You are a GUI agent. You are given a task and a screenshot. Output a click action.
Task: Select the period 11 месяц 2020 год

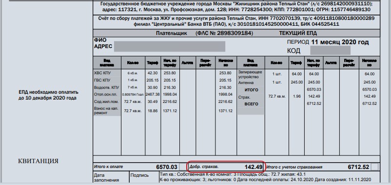click(x=340, y=42)
